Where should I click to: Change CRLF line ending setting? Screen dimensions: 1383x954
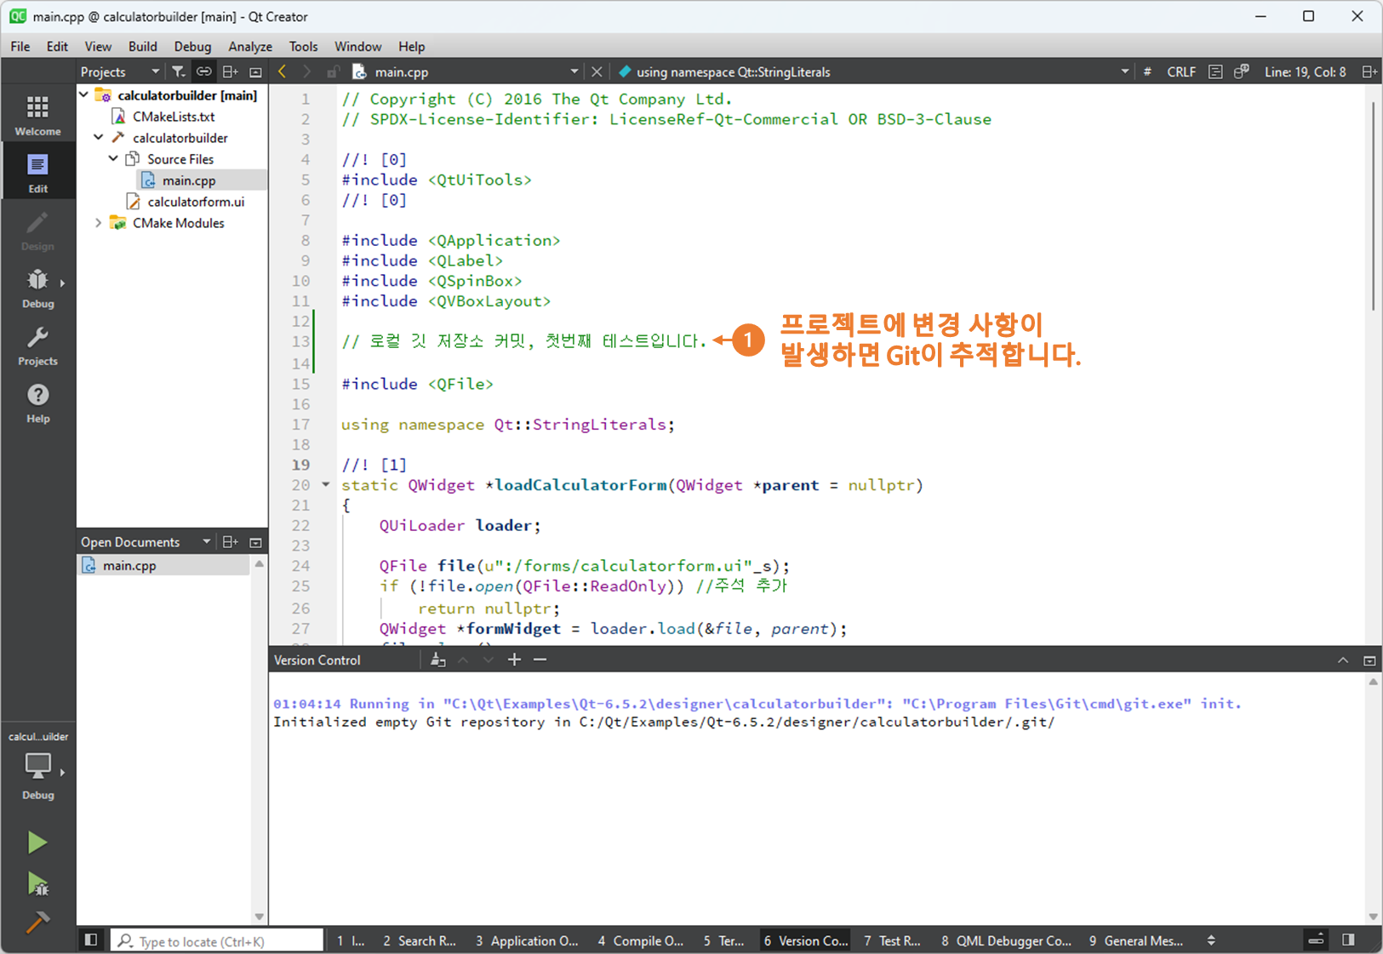click(1180, 71)
